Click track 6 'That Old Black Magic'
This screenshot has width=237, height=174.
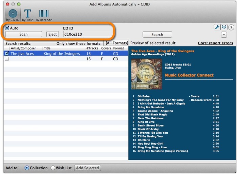[x=152, y=115]
